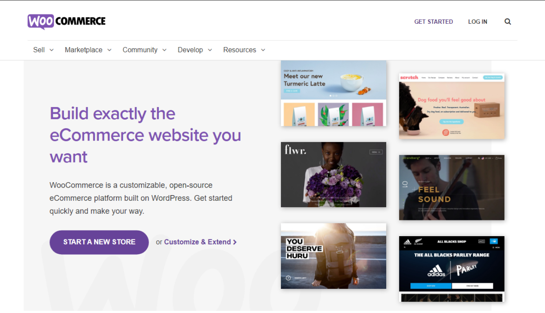This screenshot has width=545, height=313.
Task: Click the WooCommerce logo
Action: tap(67, 21)
